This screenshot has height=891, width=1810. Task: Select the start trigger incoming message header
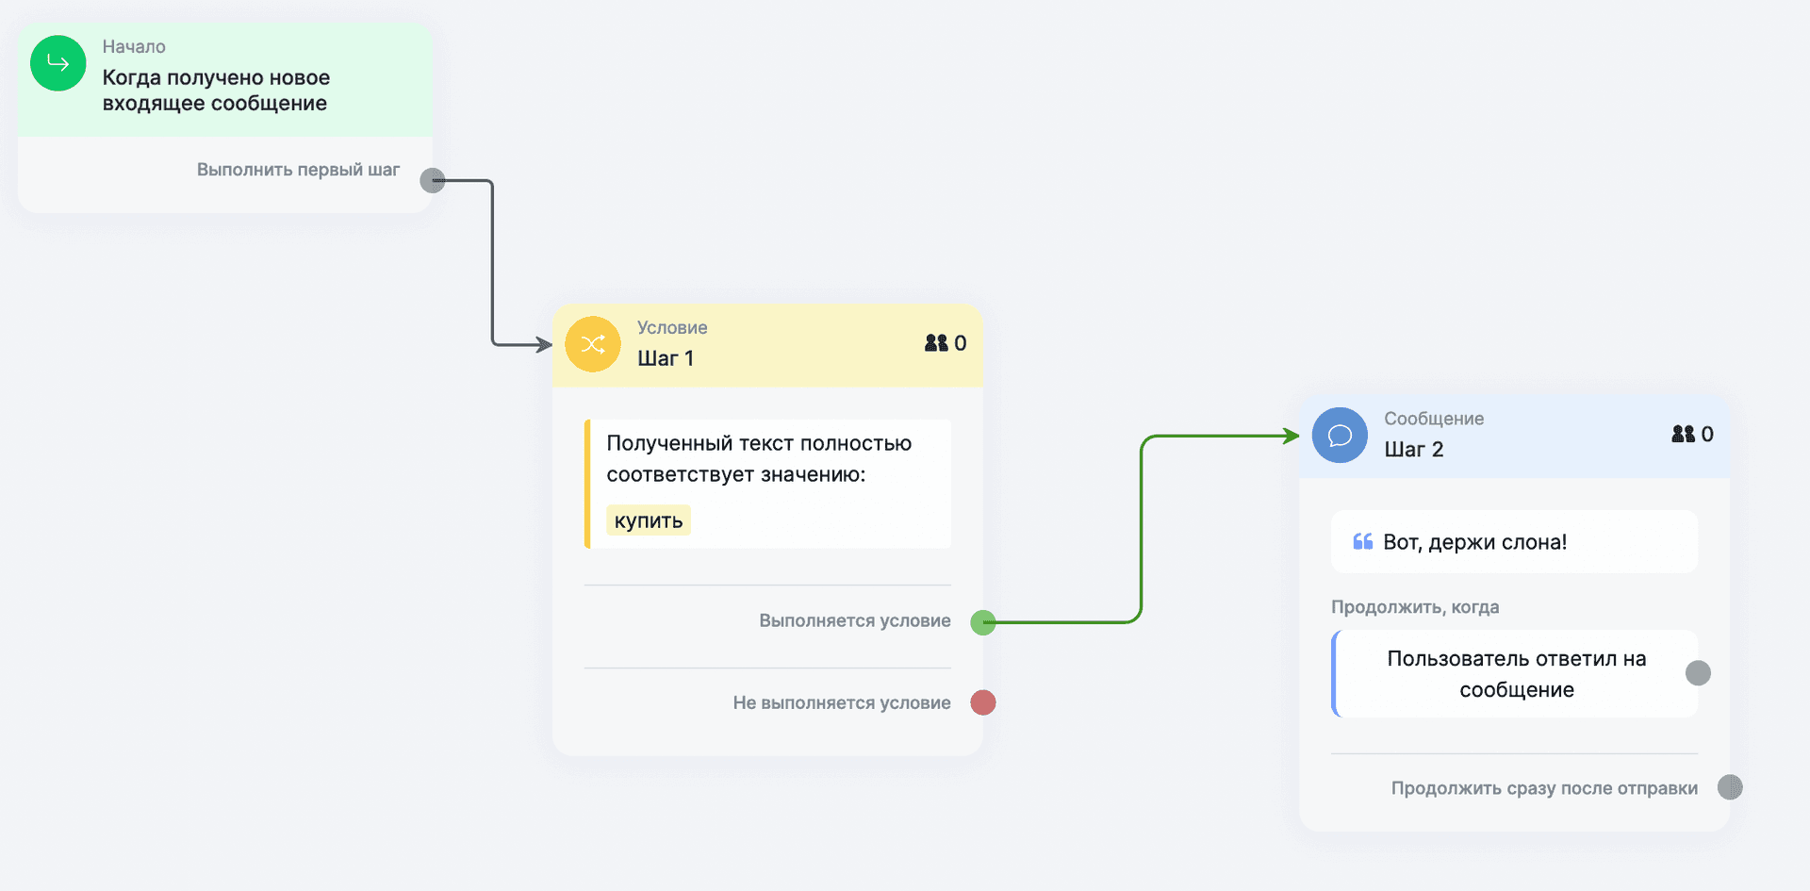pyautogui.click(x=216, y=91)
